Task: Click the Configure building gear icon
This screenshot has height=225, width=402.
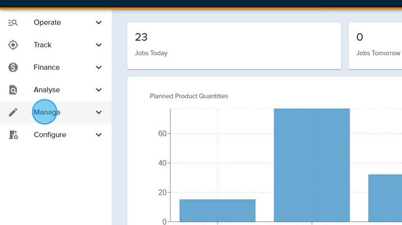Action: (x=13, y=135)
